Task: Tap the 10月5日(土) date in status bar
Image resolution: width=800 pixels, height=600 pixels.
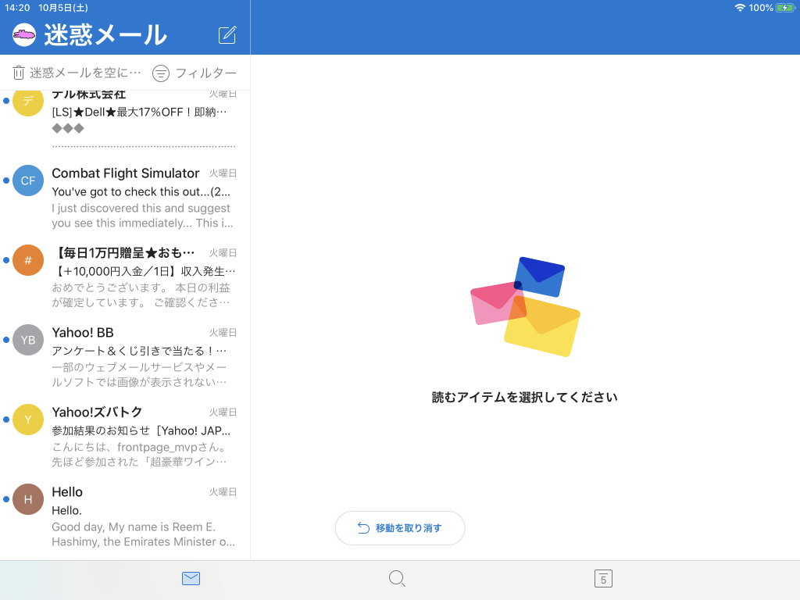Action: [x=63, y=8]
